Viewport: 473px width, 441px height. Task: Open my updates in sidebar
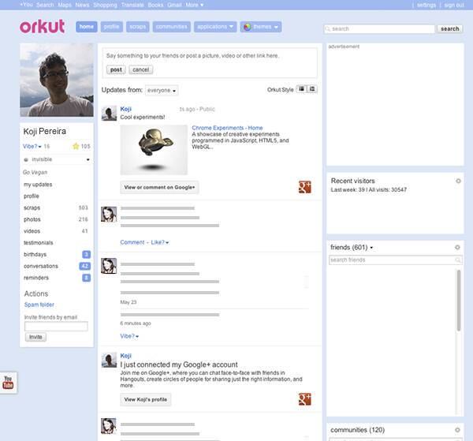38,185
